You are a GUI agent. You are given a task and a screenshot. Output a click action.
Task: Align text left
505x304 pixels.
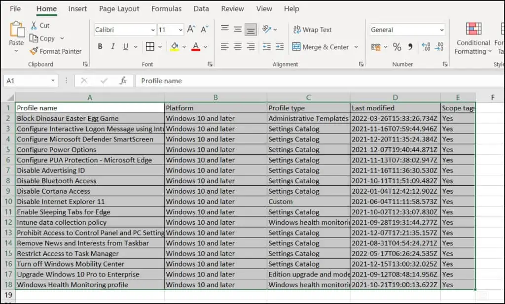[225, 47]
